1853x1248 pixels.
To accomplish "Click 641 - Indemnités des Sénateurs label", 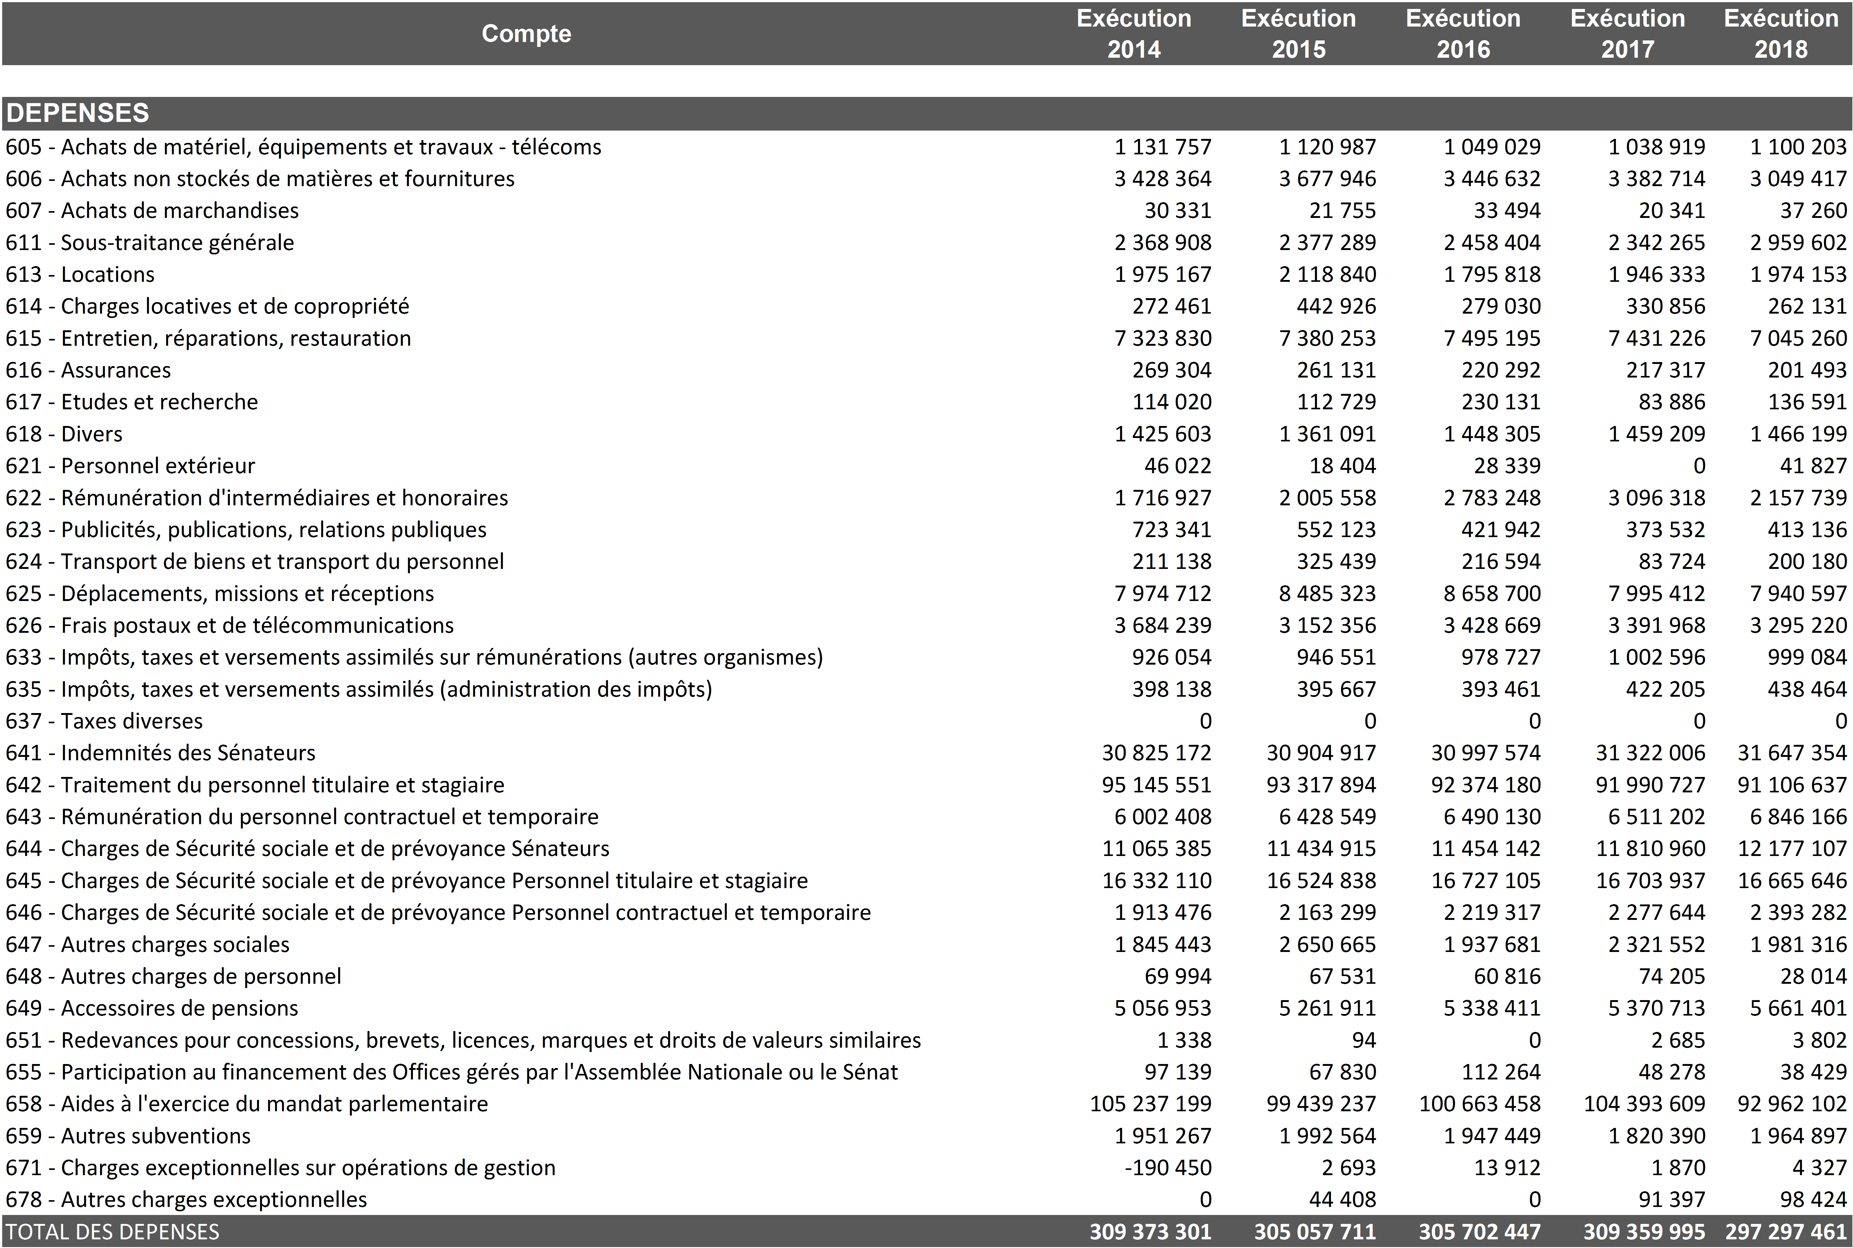I will [x=160, y=753].
